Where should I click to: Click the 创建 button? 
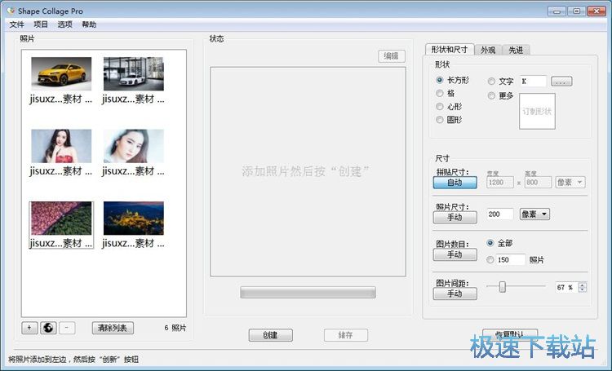270,335
